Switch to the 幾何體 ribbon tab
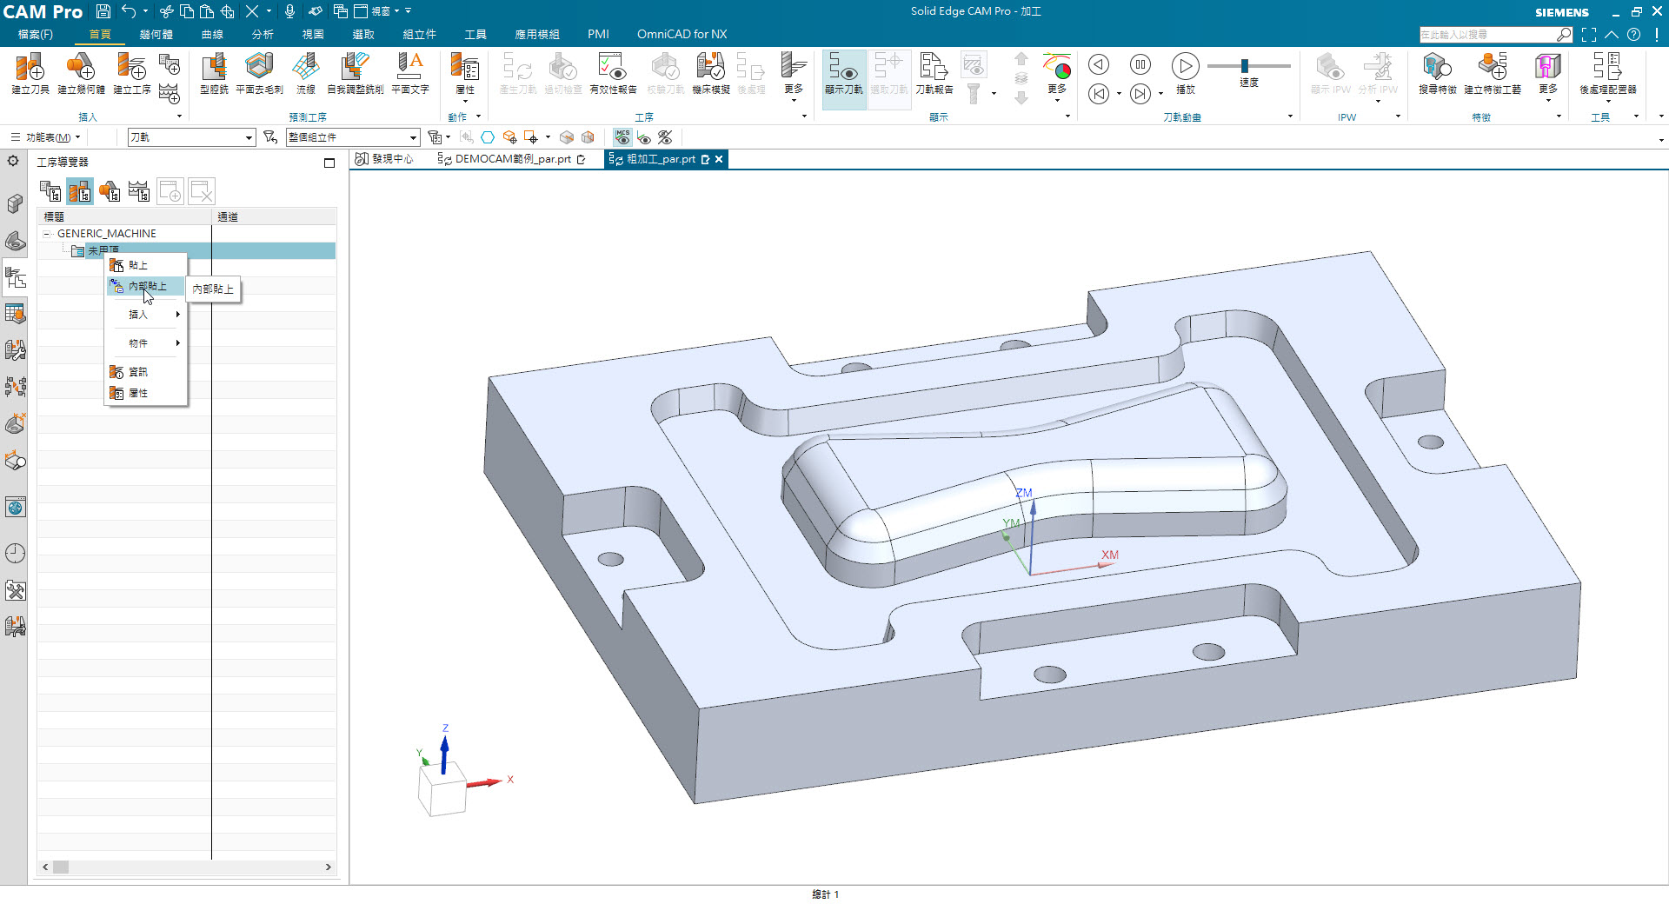Screen dimensions: 1669x904 tap(156, 35)
